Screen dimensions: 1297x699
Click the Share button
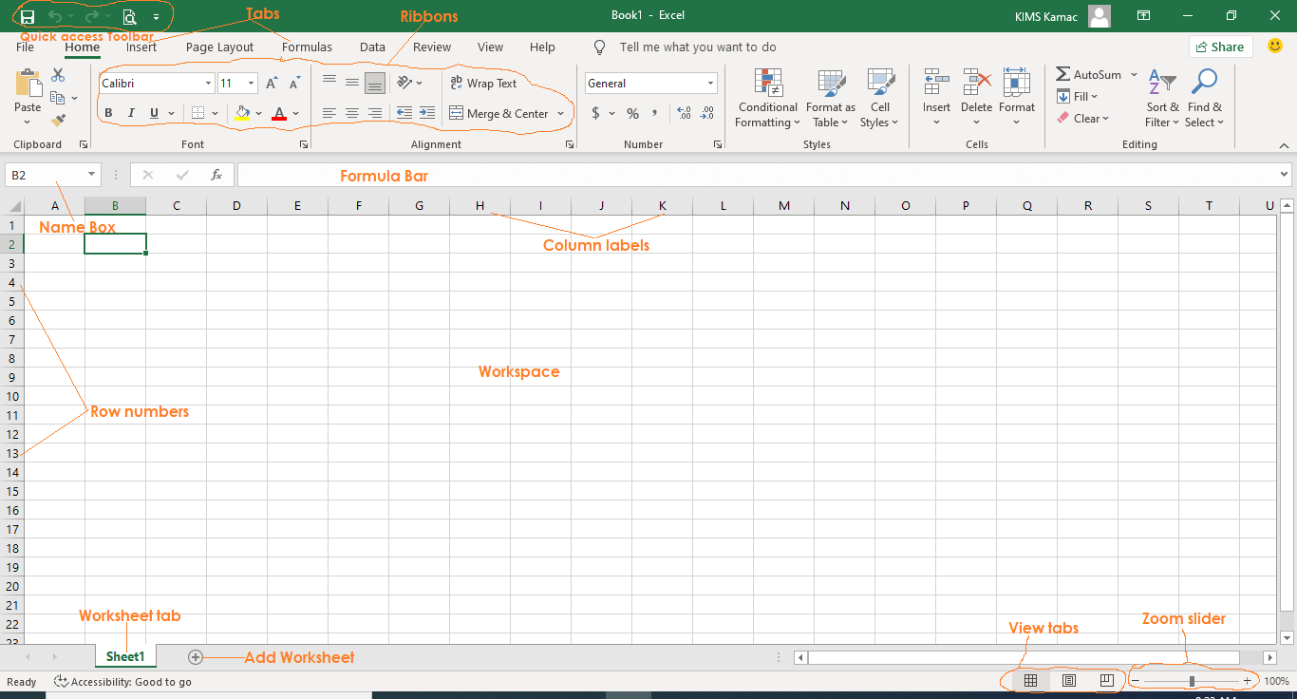1220,46
